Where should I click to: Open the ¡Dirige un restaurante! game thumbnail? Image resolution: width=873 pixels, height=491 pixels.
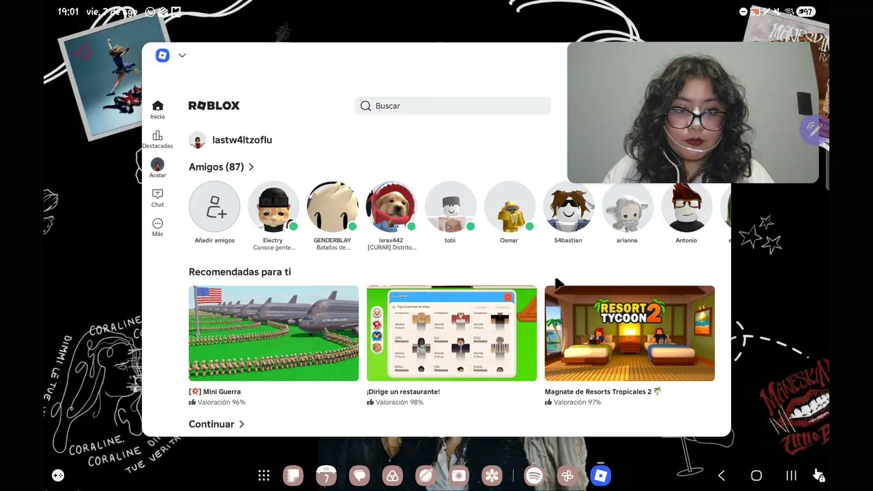[x=452, y=333]
